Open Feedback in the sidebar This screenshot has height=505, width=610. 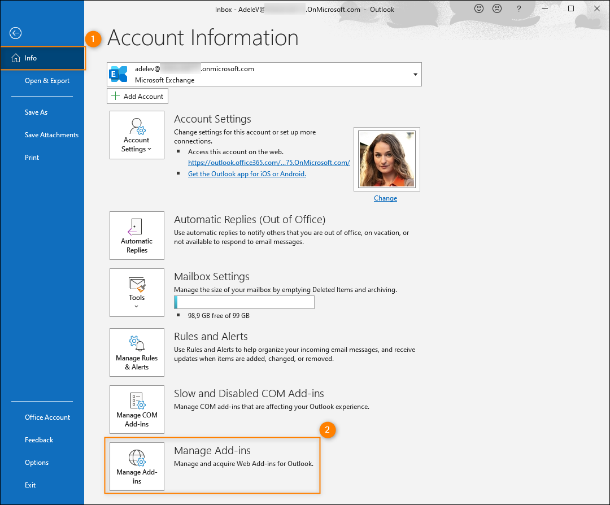pos(39,439)
